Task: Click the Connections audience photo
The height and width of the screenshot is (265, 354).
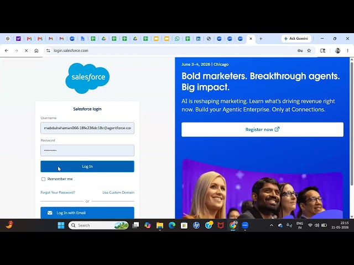Action: point(262,189)
